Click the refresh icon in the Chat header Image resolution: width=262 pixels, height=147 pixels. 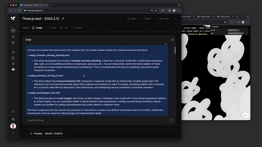[172, 40]
